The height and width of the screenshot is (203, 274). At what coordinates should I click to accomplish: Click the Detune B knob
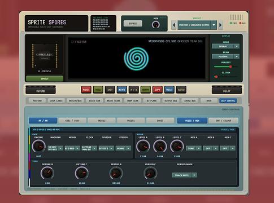[47, 173]
